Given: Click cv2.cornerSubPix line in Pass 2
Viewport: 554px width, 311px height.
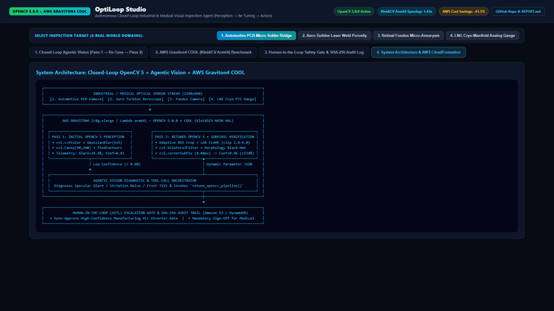Looking at the screenshot, I should [x=205, y=153].
